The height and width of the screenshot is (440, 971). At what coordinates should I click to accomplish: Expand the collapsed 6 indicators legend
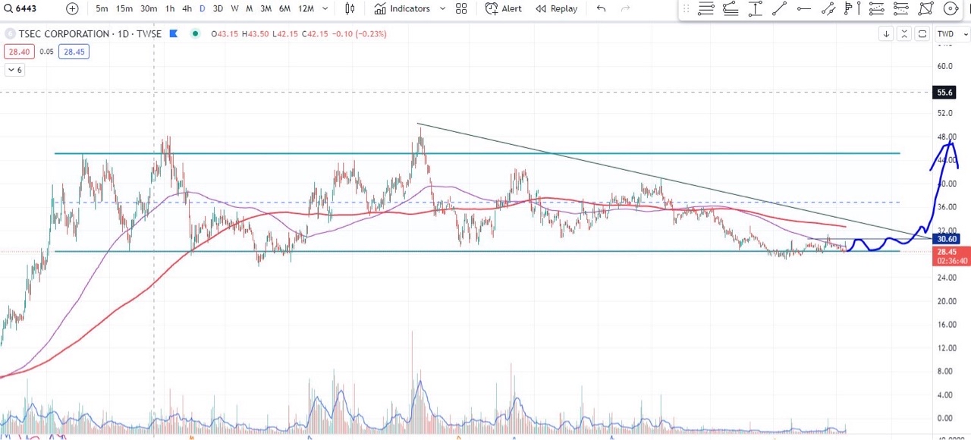[x=14, y=70]
